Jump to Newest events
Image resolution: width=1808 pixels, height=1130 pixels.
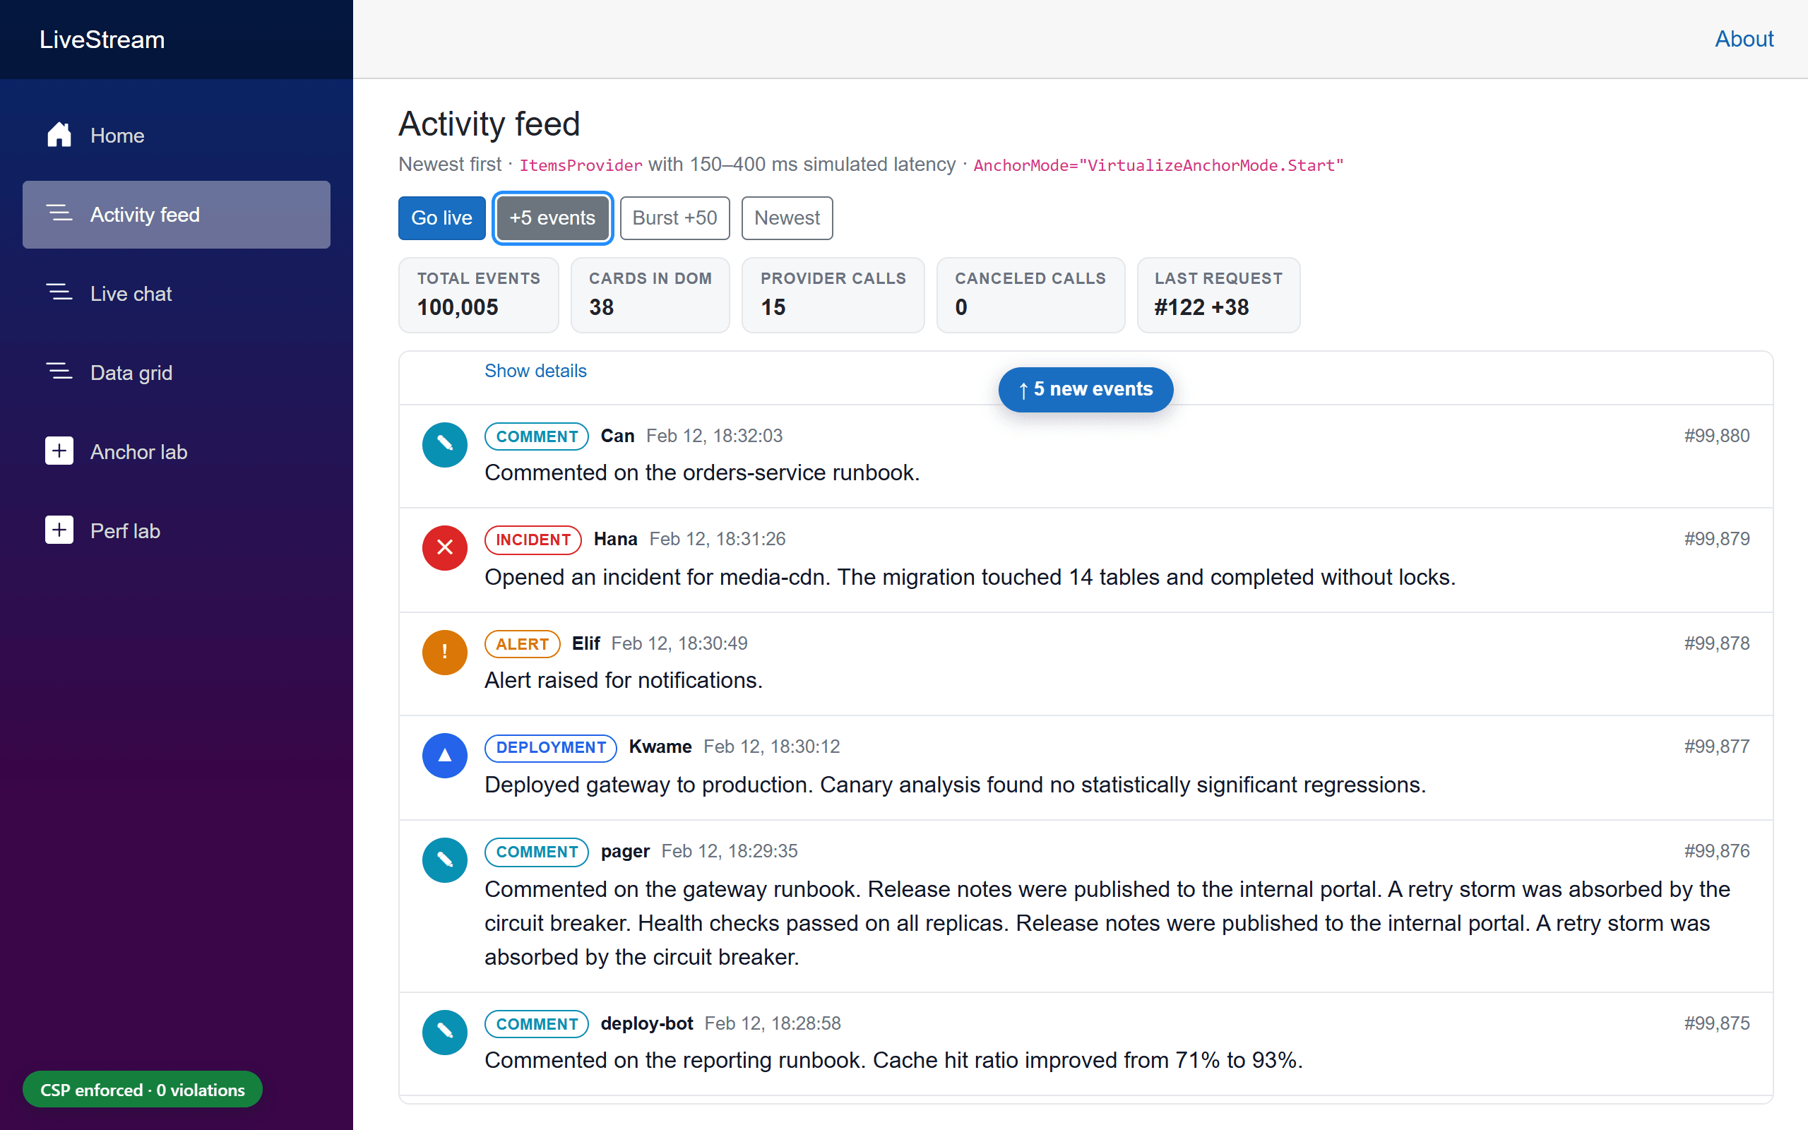(x=787, y=218)
